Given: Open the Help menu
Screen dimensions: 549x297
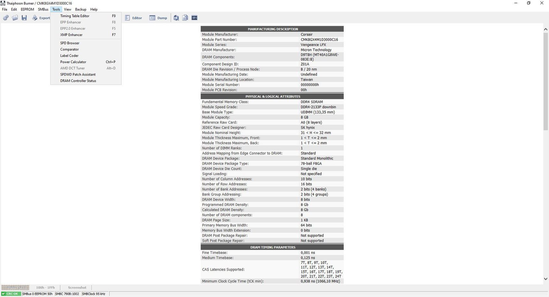Looking at the screenshot, I should pos(94,9).
